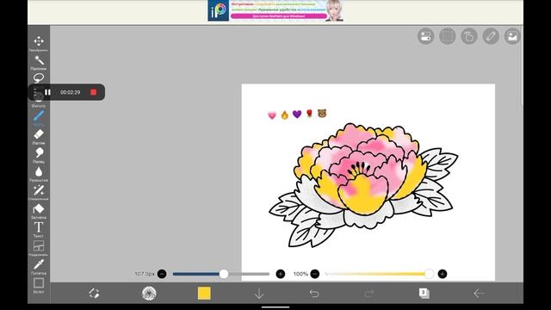Click the brush thickness slider handle
Screen dimensions: 551x310
pyautogui.click(x=224, y=274)
